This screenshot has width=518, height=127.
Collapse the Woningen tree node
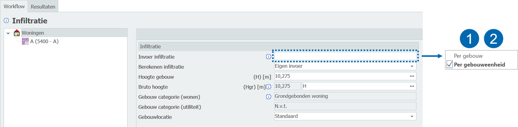click(8, 33)
